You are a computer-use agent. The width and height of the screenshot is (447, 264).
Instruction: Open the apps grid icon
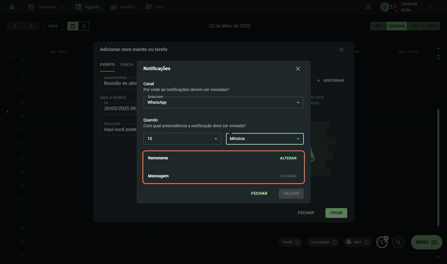(x=368, y=7)
